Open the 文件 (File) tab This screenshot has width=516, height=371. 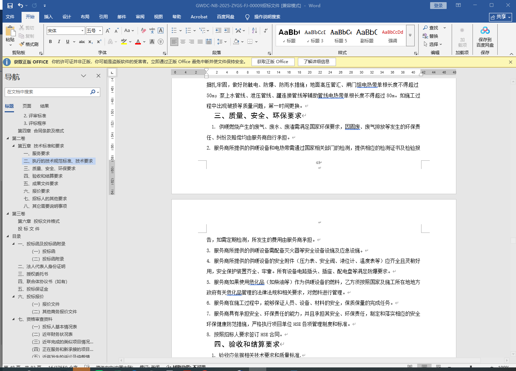[10, 17]
